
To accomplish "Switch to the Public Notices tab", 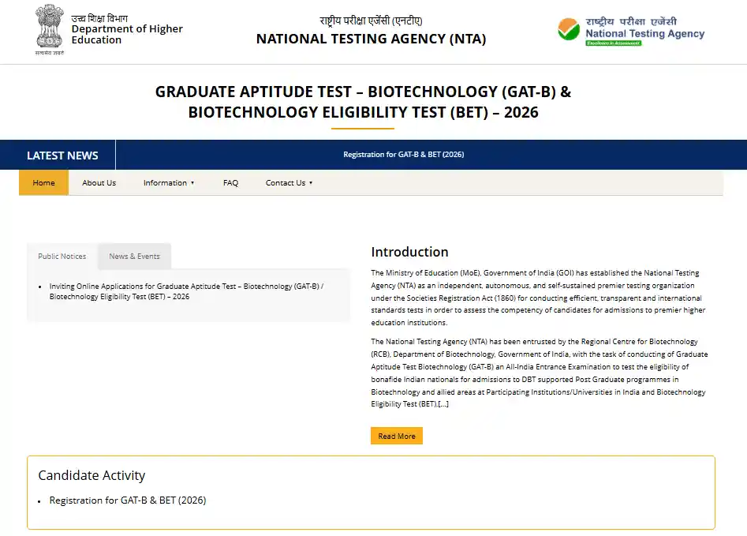I will pyautogui.click(x=62, y=256).
